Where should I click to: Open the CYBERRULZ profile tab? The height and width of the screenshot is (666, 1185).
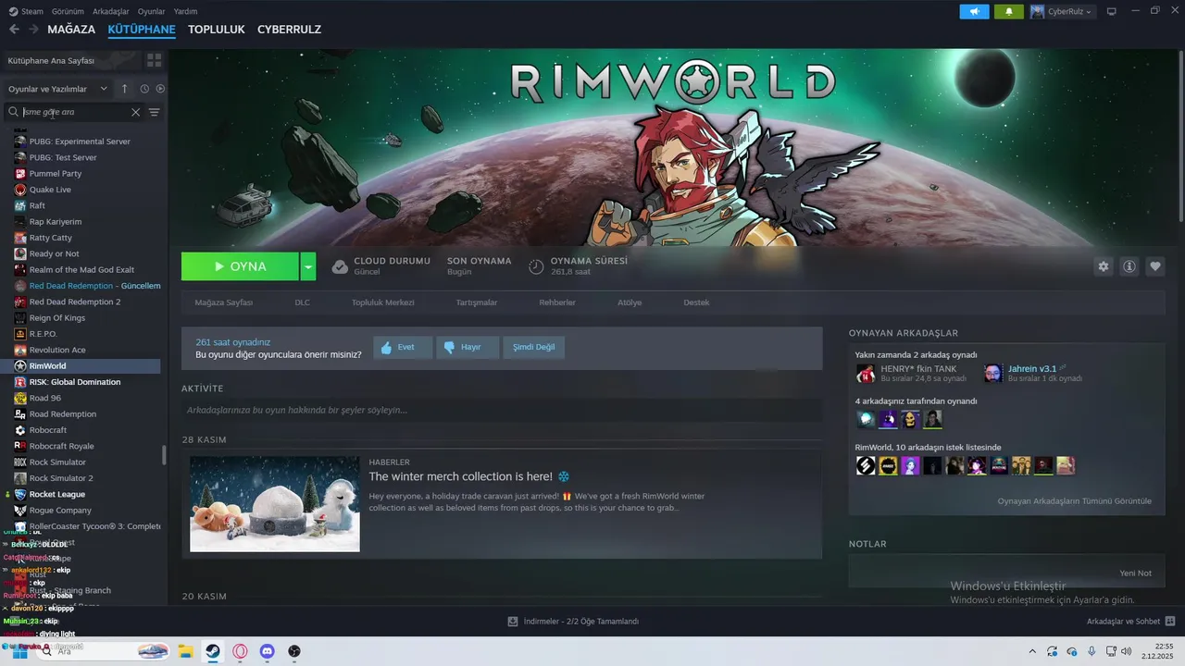click(289, 30)
